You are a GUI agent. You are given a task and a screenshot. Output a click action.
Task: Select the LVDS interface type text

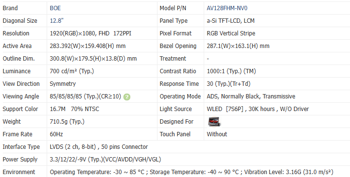(x=99, y=147)
